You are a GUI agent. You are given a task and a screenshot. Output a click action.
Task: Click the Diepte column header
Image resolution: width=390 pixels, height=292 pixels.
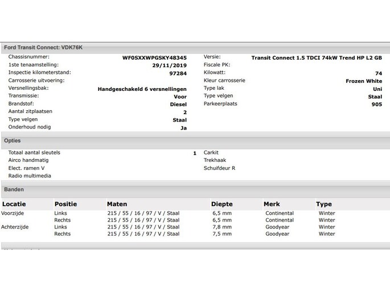pos(221,204)
